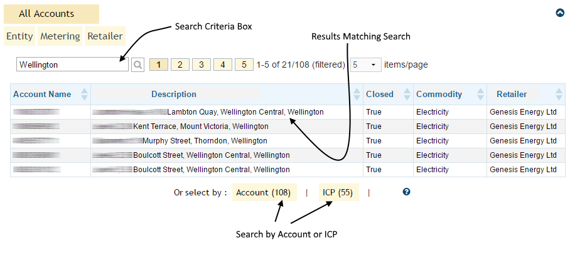
Task: Sort by Closed column arrows
Action: [x=406, y=95]
